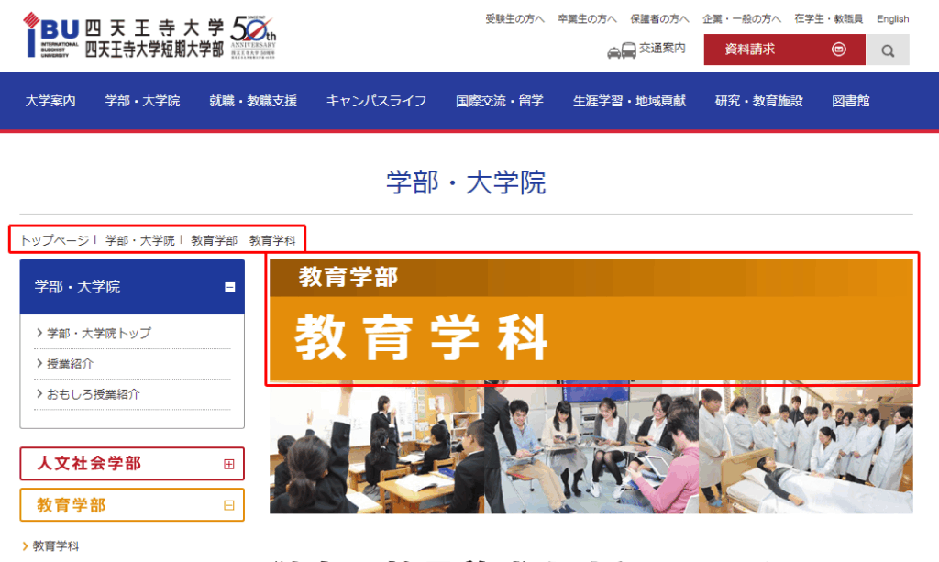Select おもしろ授業紹介 in the sidebar
Image resolution: width=939 pixels, height=562 pixels.
(93, 394)
